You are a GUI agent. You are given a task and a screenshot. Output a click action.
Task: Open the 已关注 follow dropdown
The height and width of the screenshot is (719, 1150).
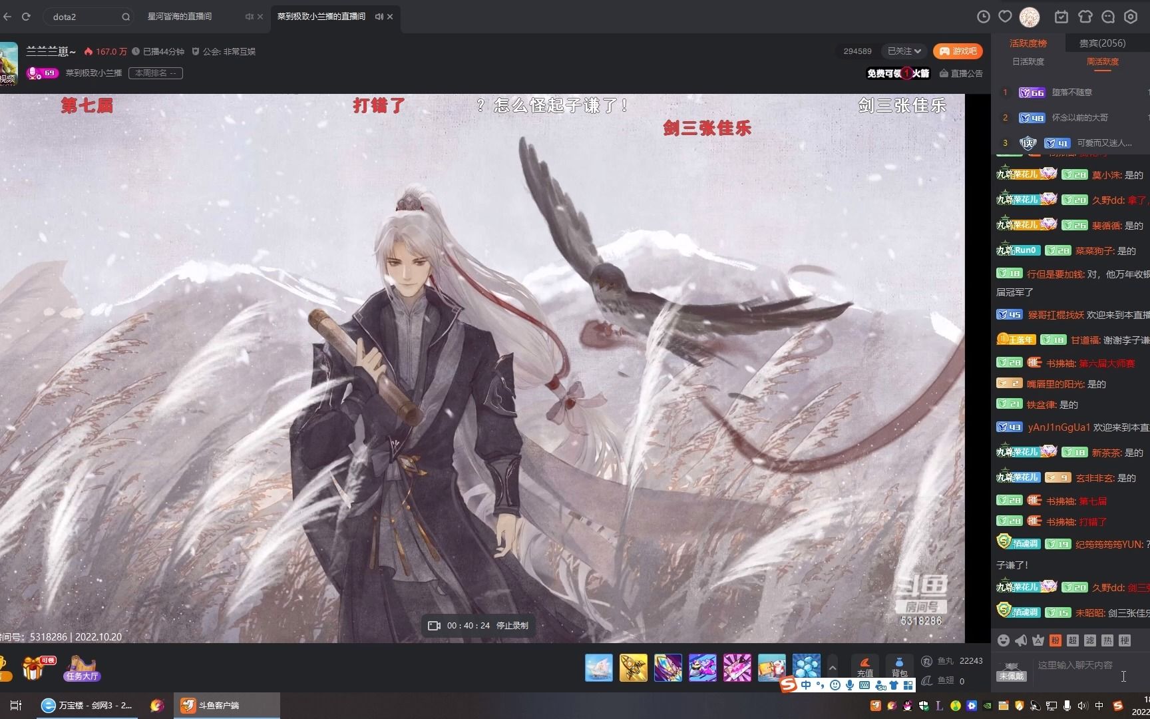[x=904, y=51]
